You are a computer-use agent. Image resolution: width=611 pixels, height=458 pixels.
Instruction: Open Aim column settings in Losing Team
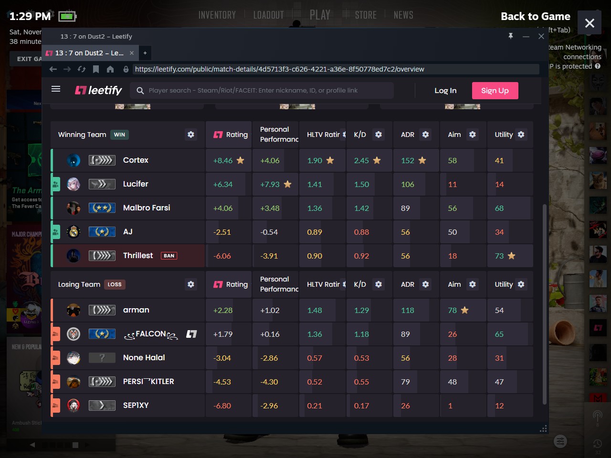coord(473,284)
